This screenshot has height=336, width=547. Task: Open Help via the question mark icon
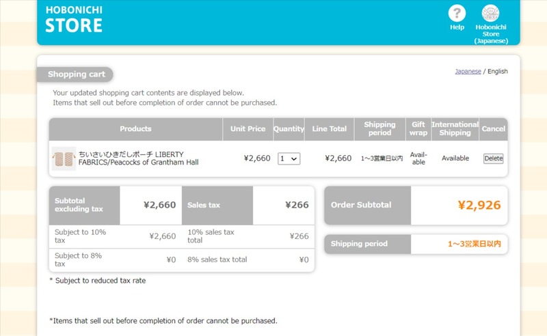pos(457,13)
